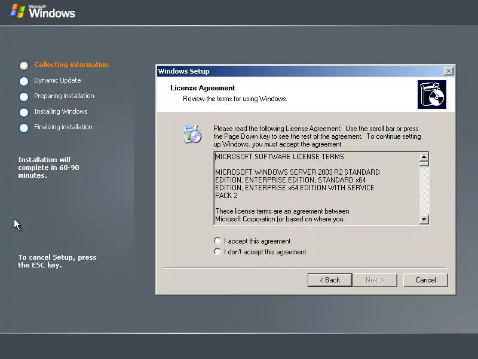Image resolution: width=478 pixels, height=359 pixels.
Task: Click the Back button
Action: pos(330,280)
